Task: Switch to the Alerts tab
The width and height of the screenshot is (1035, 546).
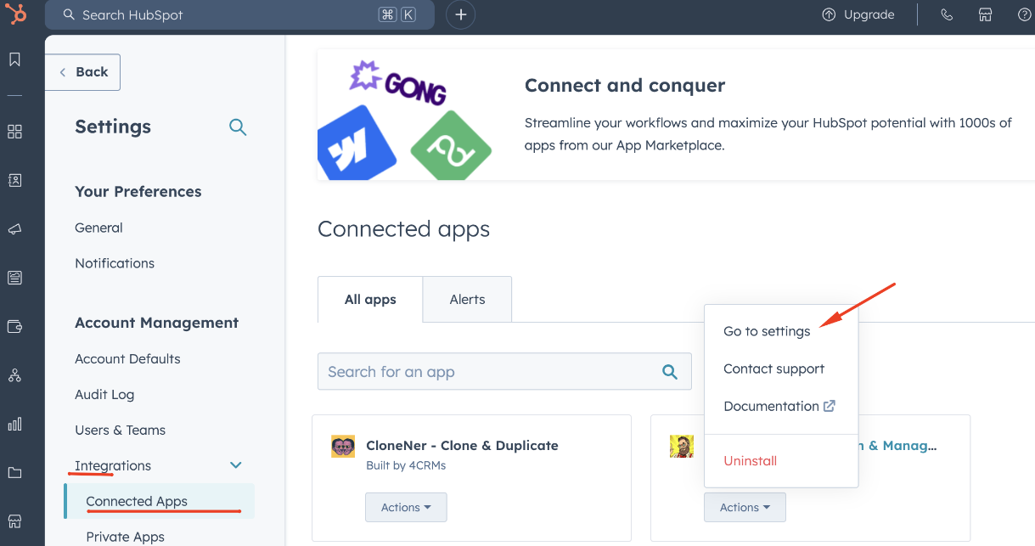Action: (467, 299)
